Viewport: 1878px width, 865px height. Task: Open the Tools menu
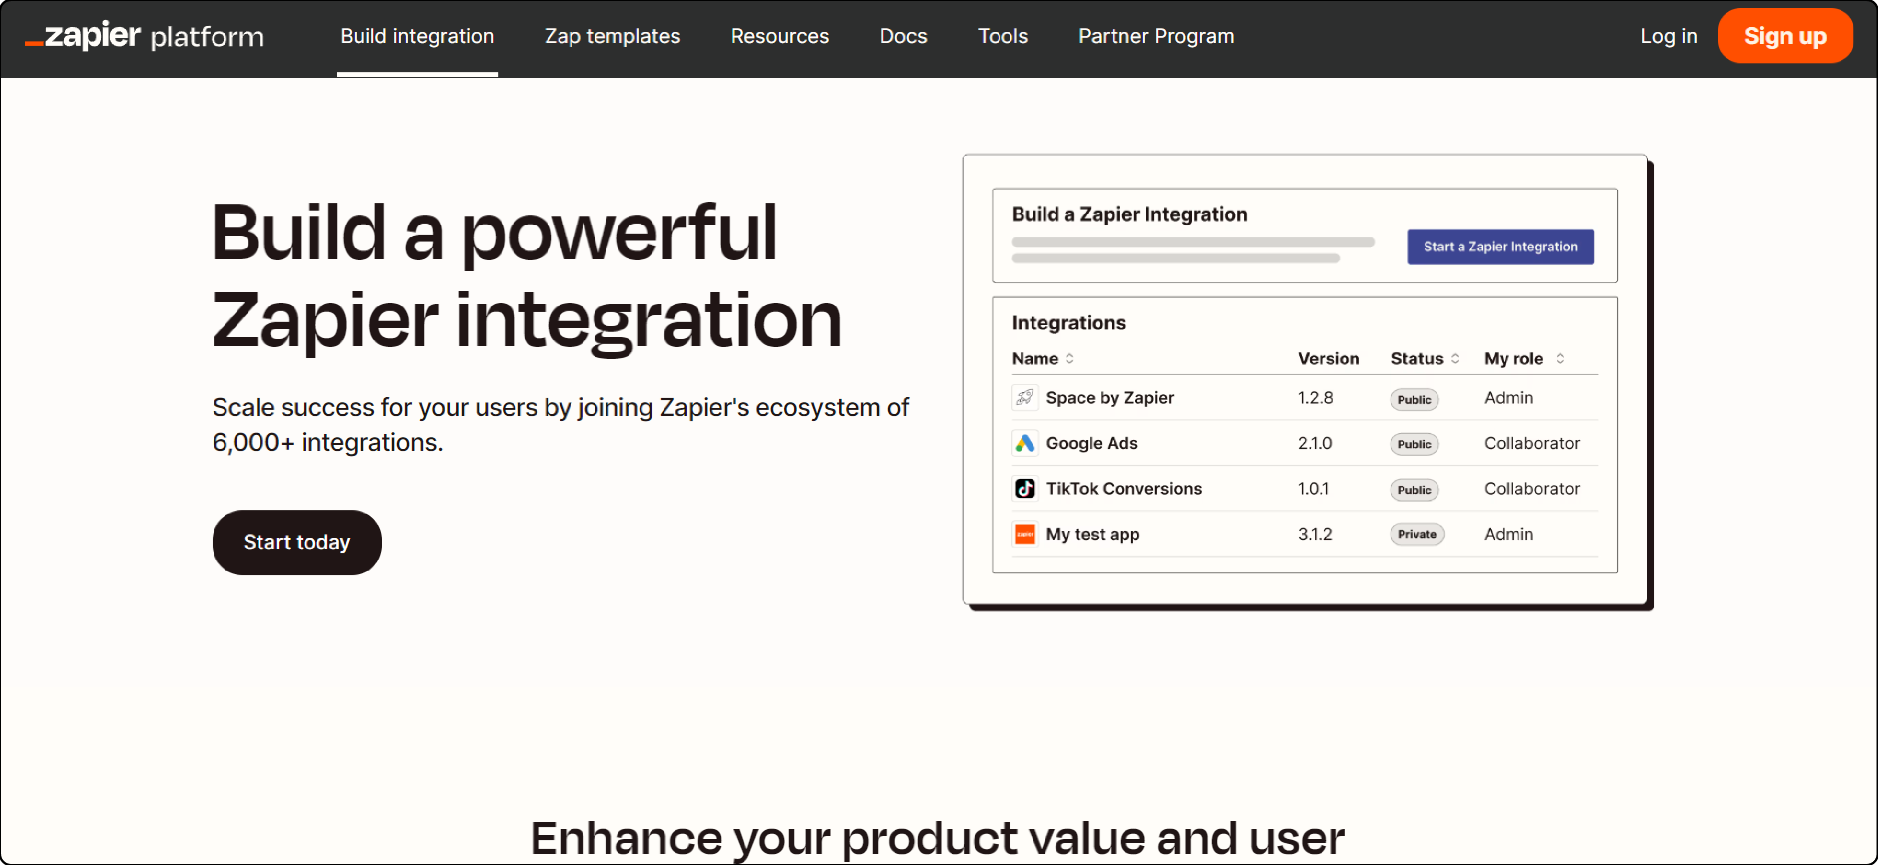(x=1002, y=37)
